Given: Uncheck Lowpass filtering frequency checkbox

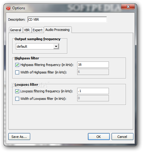Looking at the screenshot, I should pyautogui.click(x=17, y=91).
